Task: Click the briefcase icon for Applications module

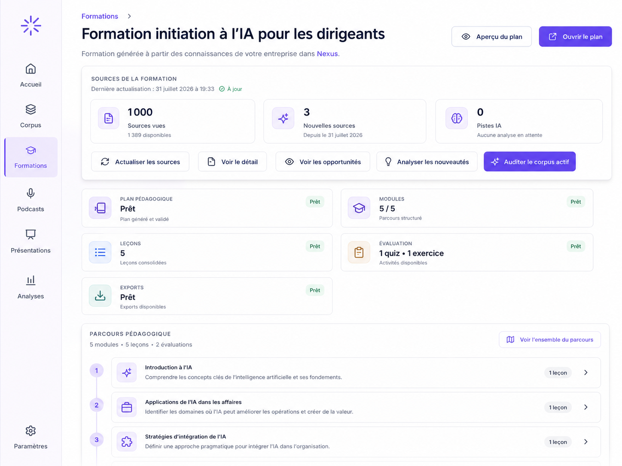Action: click(127, 407)
